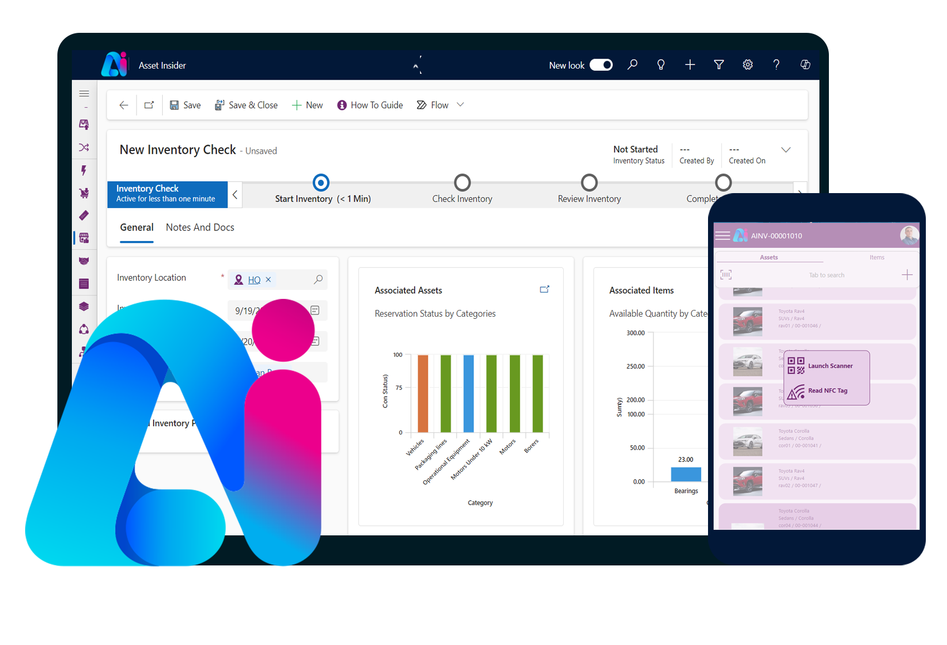Open the stacked layers sidebar icon
The image size is (947, 645).
pos(84,306)
